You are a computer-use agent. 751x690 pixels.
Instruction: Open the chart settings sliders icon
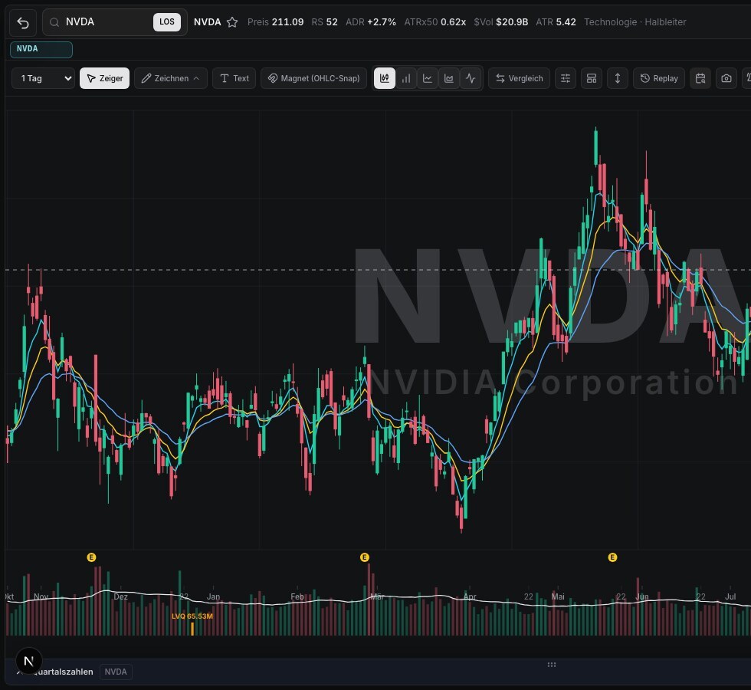point(566,78)
